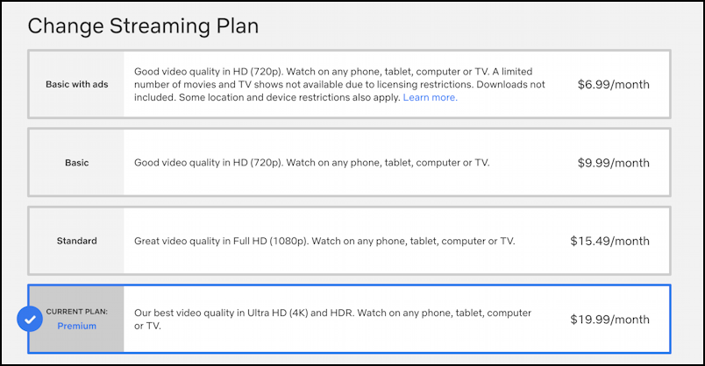Viewport: 705px width, 366px height.
Task: Click the Basic 720p description text
Action: pos(311,163)
